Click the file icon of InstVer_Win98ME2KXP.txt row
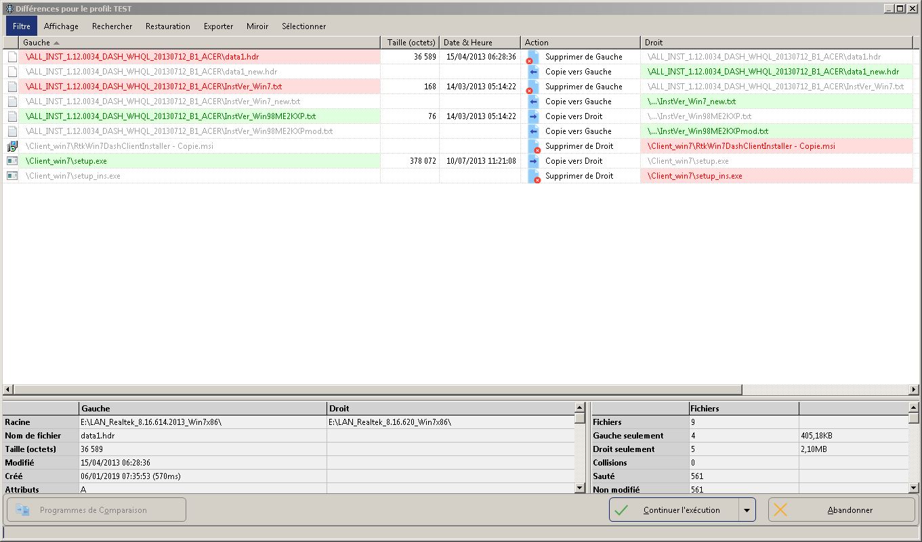 [12, 116]
